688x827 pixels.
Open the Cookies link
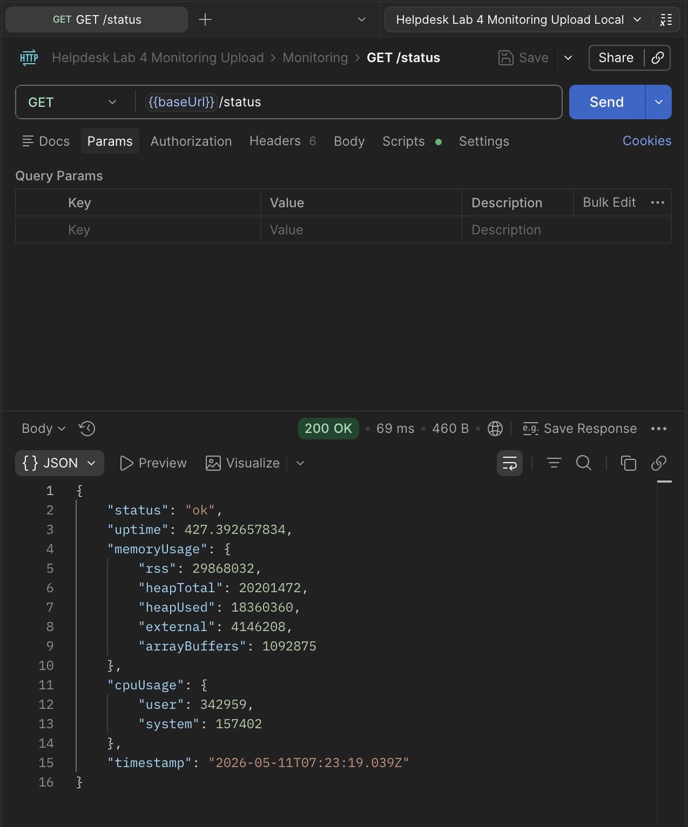(647, 141)
